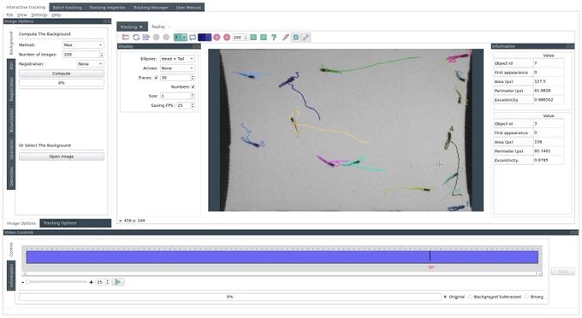Viewport: 582px width, 318px height.
Task: Open the Help menu
Action: point(56,15)
